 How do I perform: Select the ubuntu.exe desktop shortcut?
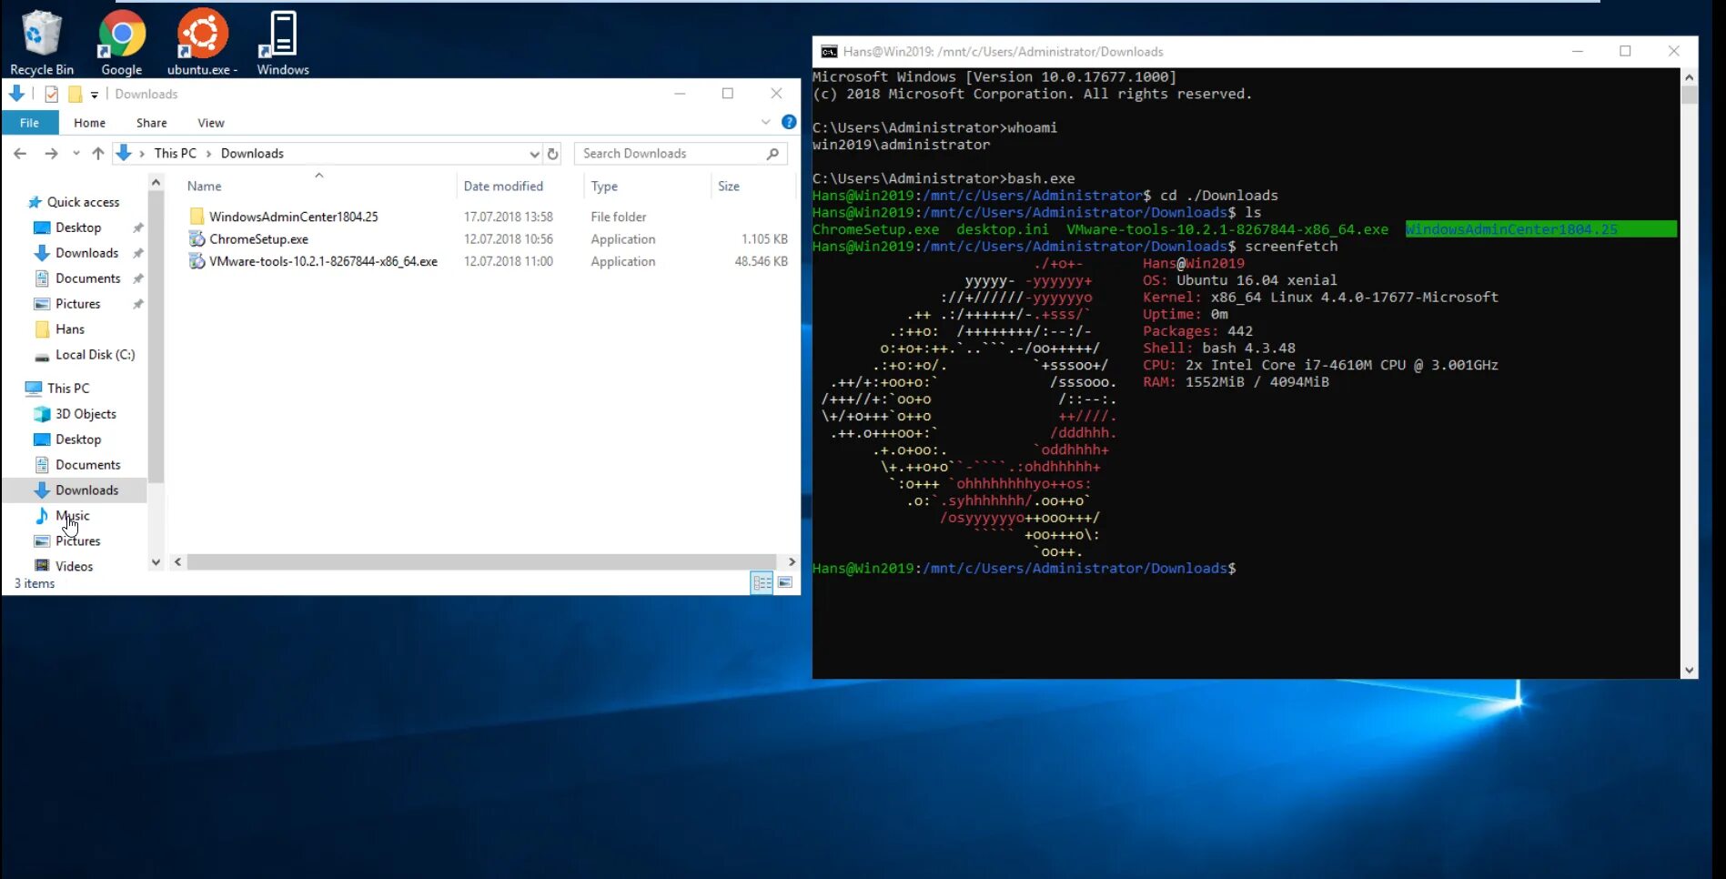click(202, 43)
